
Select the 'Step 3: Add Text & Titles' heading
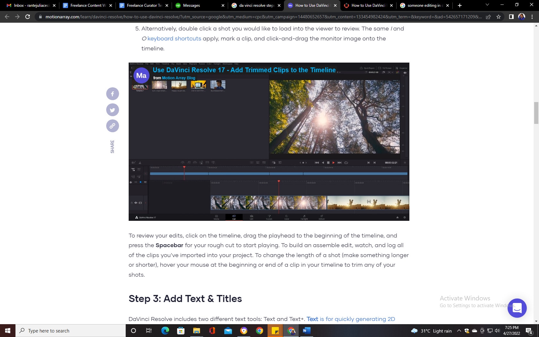[185, 299]
